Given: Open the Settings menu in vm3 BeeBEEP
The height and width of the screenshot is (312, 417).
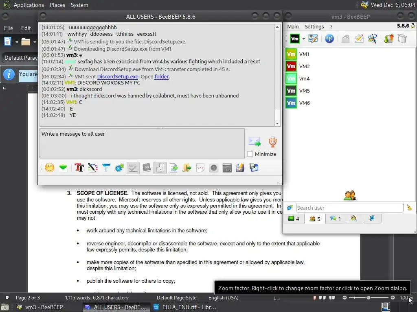Looking at the screenshot, I should (314, 26).
